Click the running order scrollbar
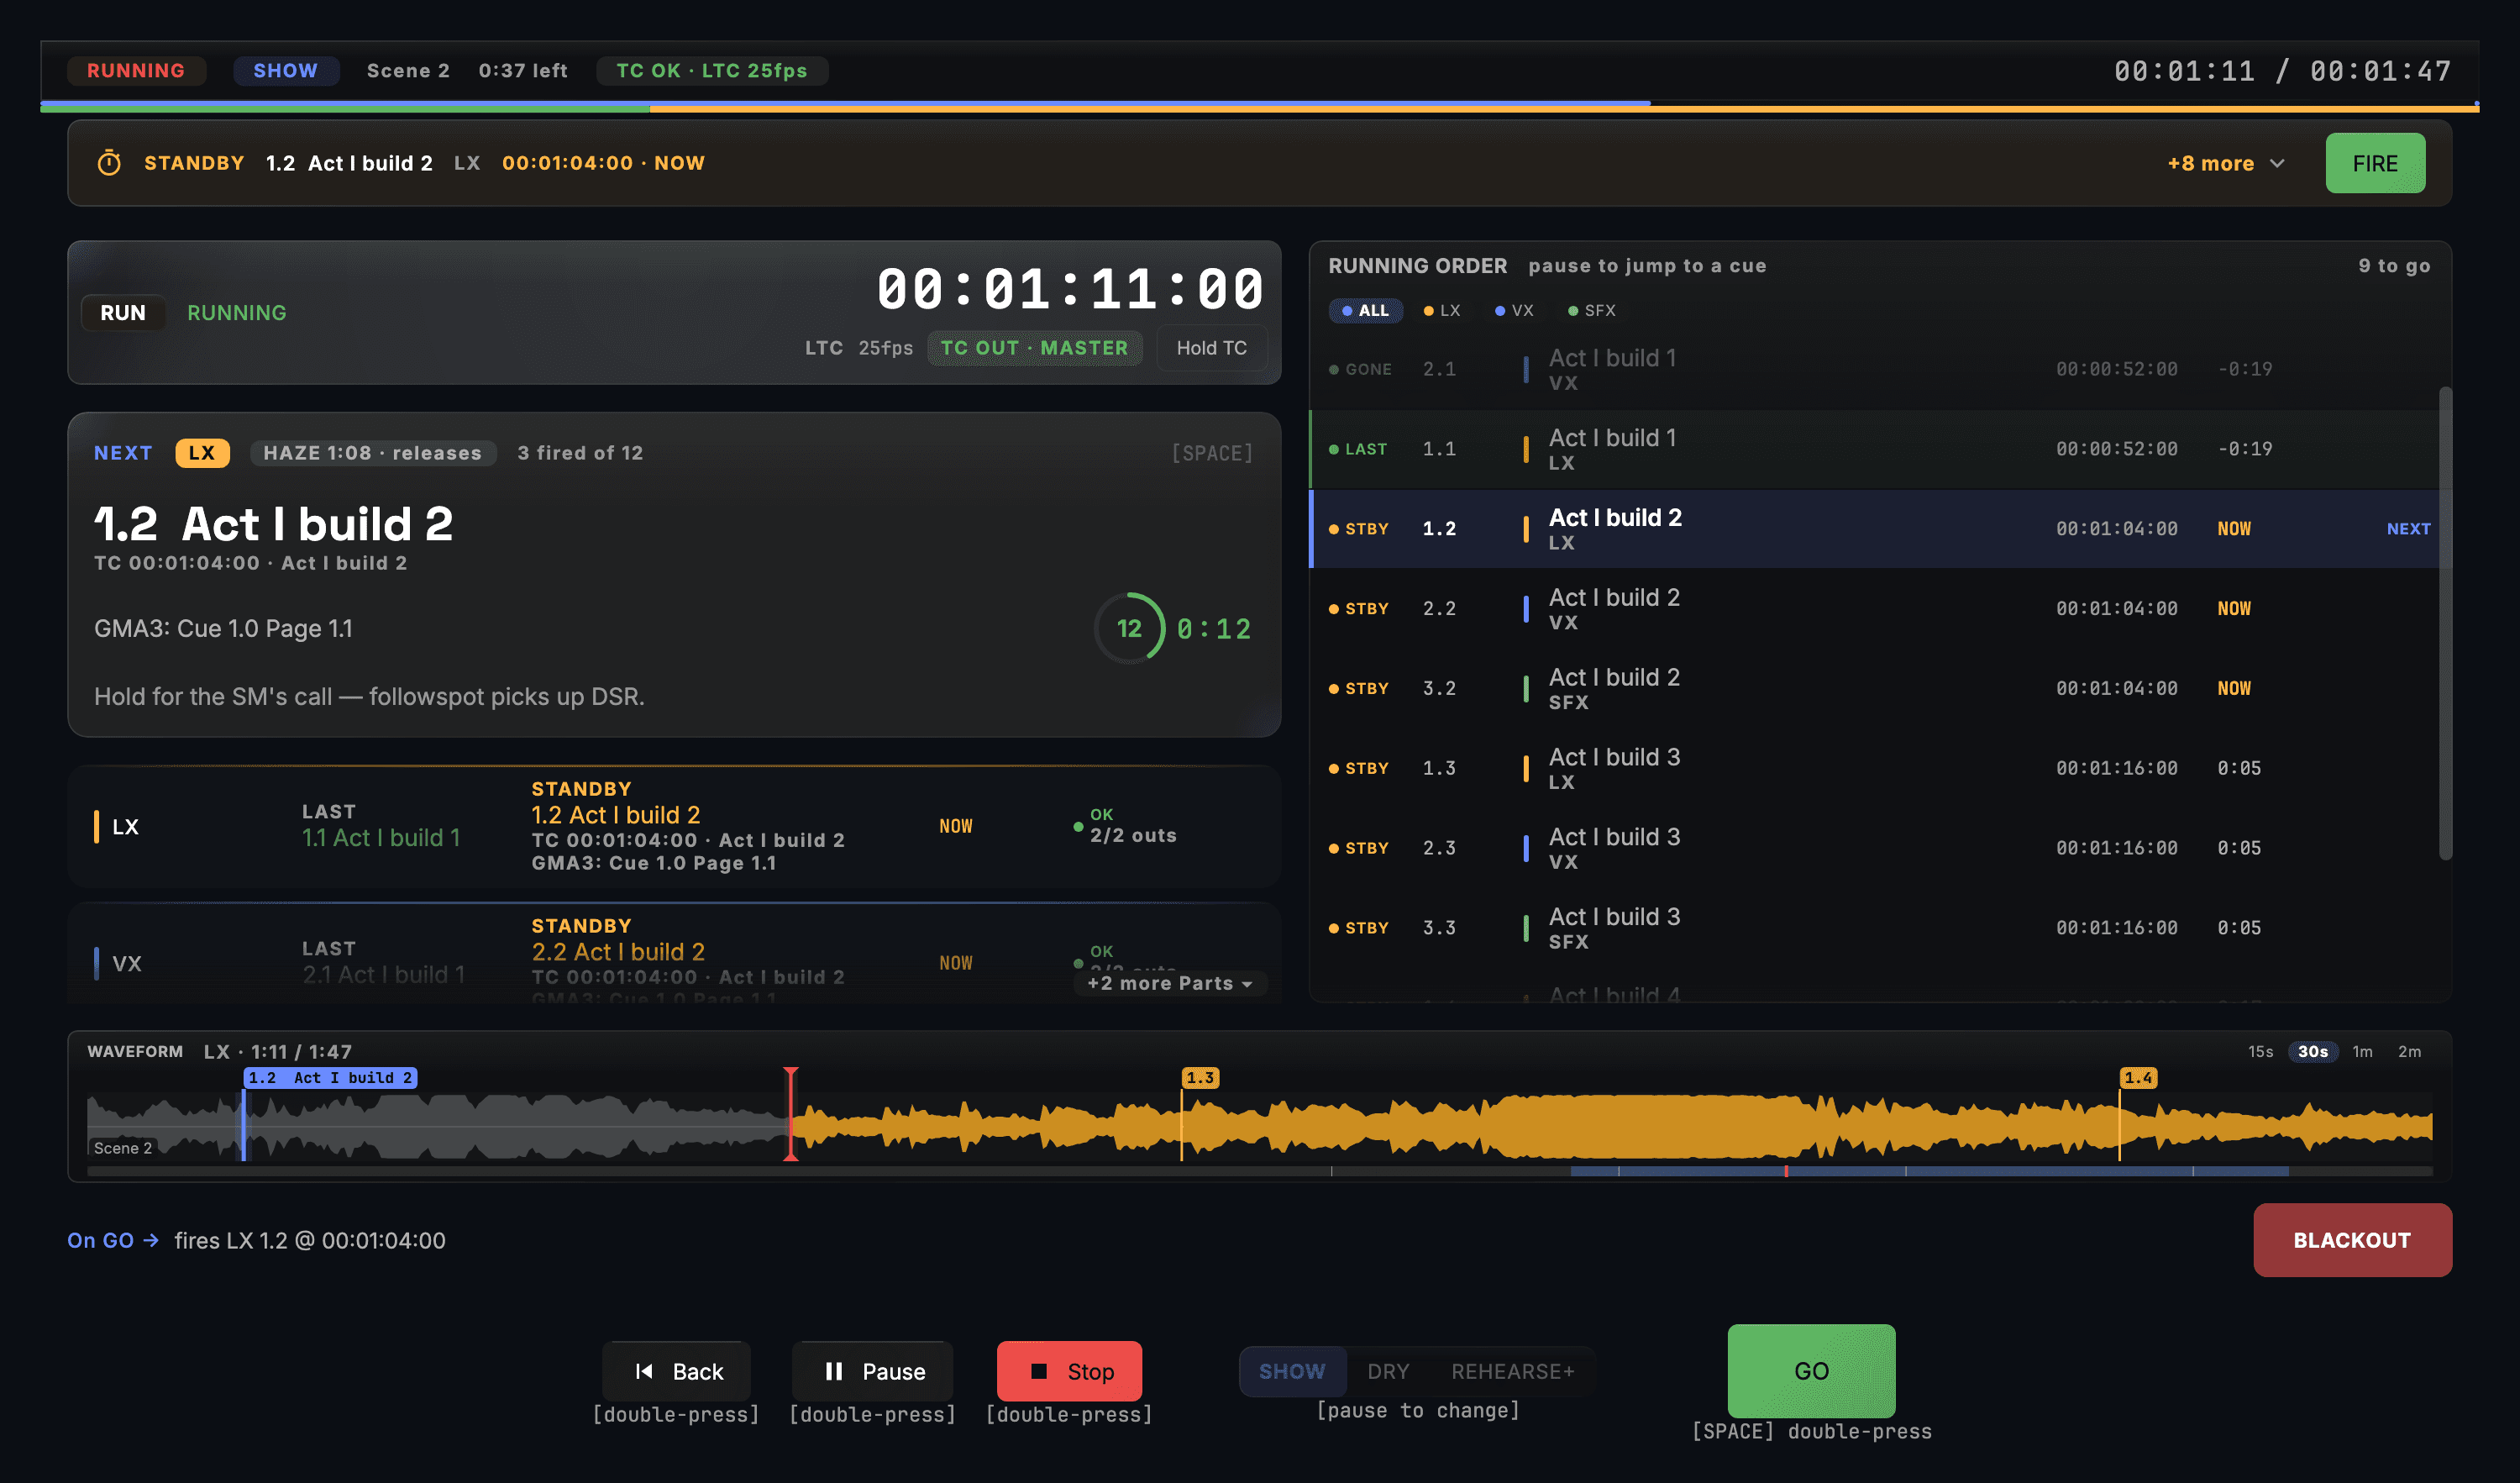 pyautogui.click(x=2445, y=623)
